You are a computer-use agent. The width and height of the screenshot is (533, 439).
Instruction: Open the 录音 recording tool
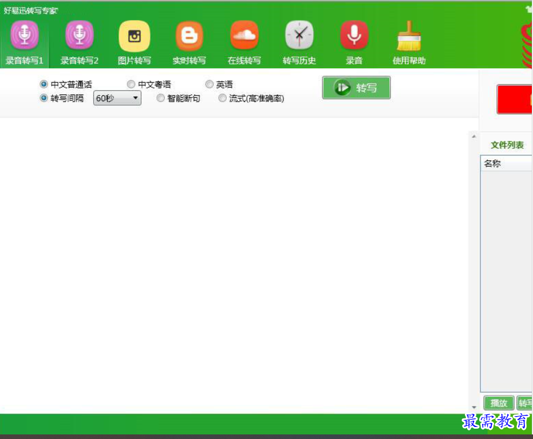click(353, 40)
